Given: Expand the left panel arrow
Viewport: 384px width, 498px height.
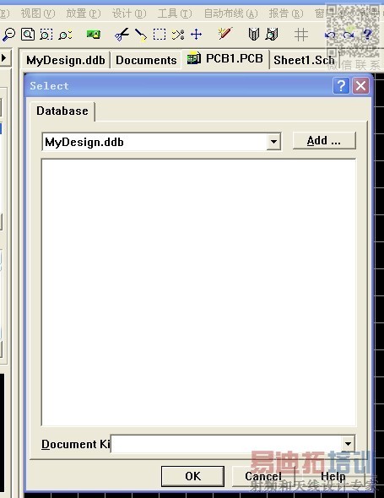Looking at the screenshot, I should pyautogui.click(x=4, y=57).
